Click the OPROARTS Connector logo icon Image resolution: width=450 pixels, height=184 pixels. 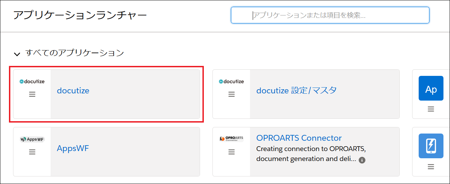[x=231, y=139]
